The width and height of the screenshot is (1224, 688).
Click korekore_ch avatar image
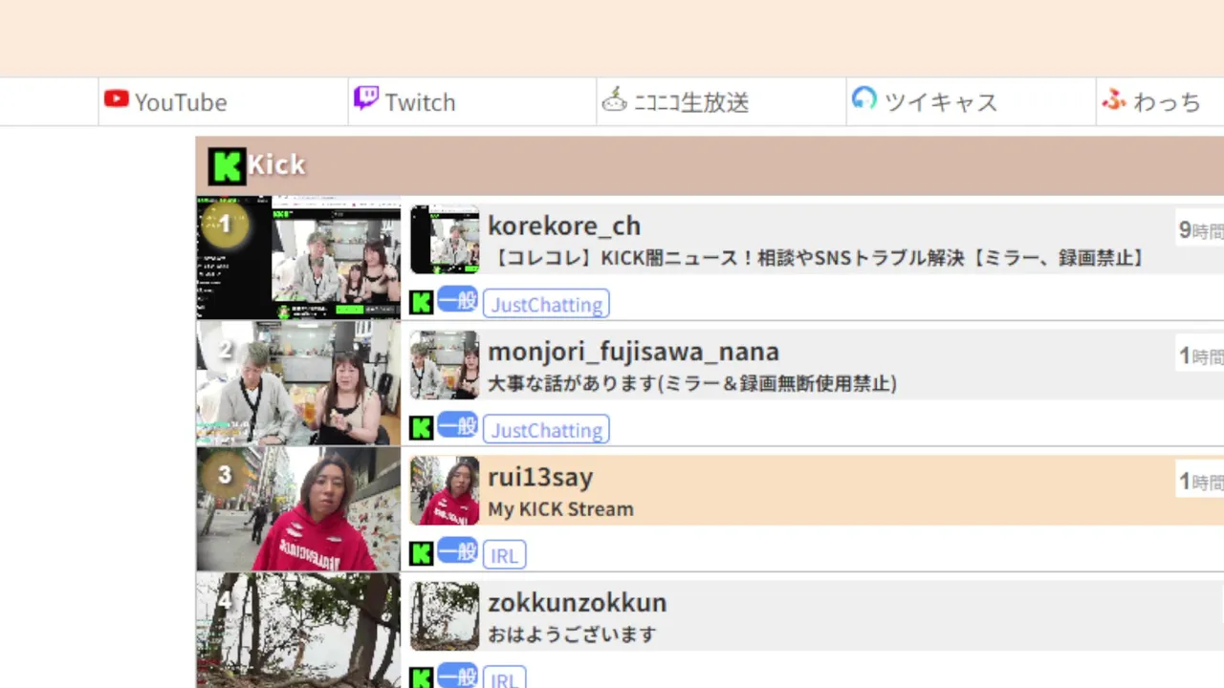(445, 239)
